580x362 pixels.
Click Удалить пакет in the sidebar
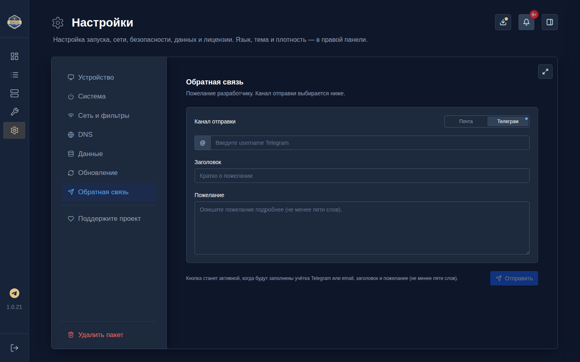[x=109, y=335]
